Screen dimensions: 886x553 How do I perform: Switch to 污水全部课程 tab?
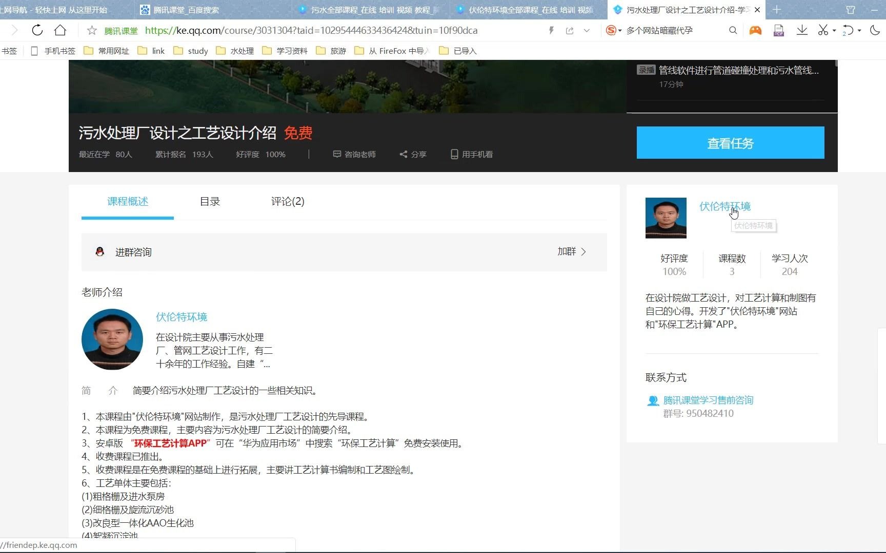(370, 10)
